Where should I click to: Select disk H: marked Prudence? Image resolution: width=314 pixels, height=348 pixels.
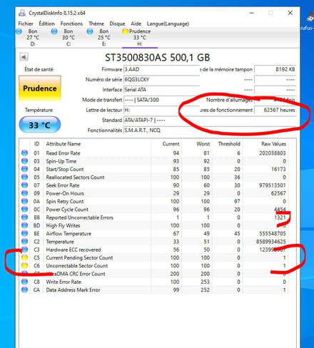click(x=139, y=37)
